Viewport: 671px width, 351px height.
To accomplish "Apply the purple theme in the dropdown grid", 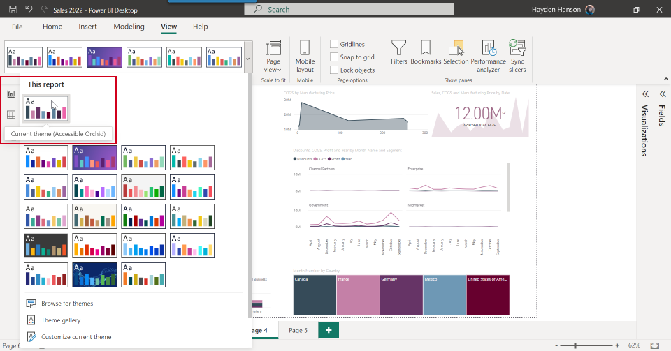I will point(94,158).
